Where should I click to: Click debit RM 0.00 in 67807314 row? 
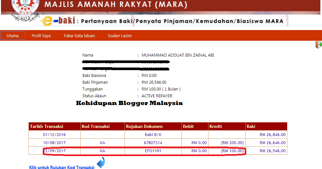(x=199, y=143)
